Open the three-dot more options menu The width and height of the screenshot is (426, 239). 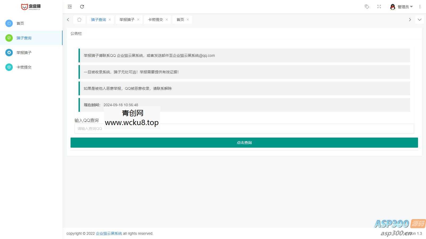click(420, 7)
